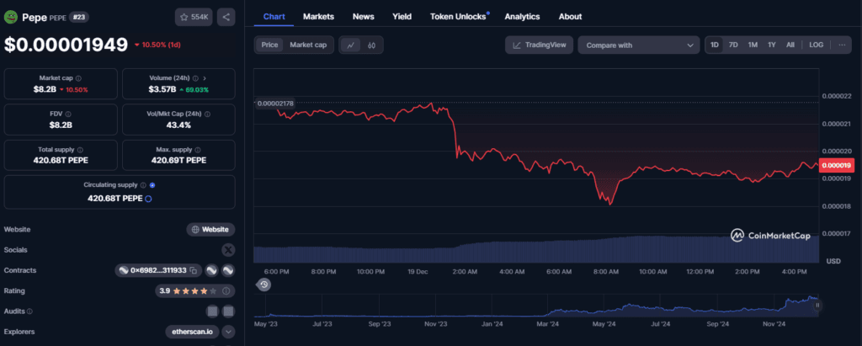This screenshot has height=346, width=862.
Task: Click the 0.000019 current price label
Action: coord(836,165)
